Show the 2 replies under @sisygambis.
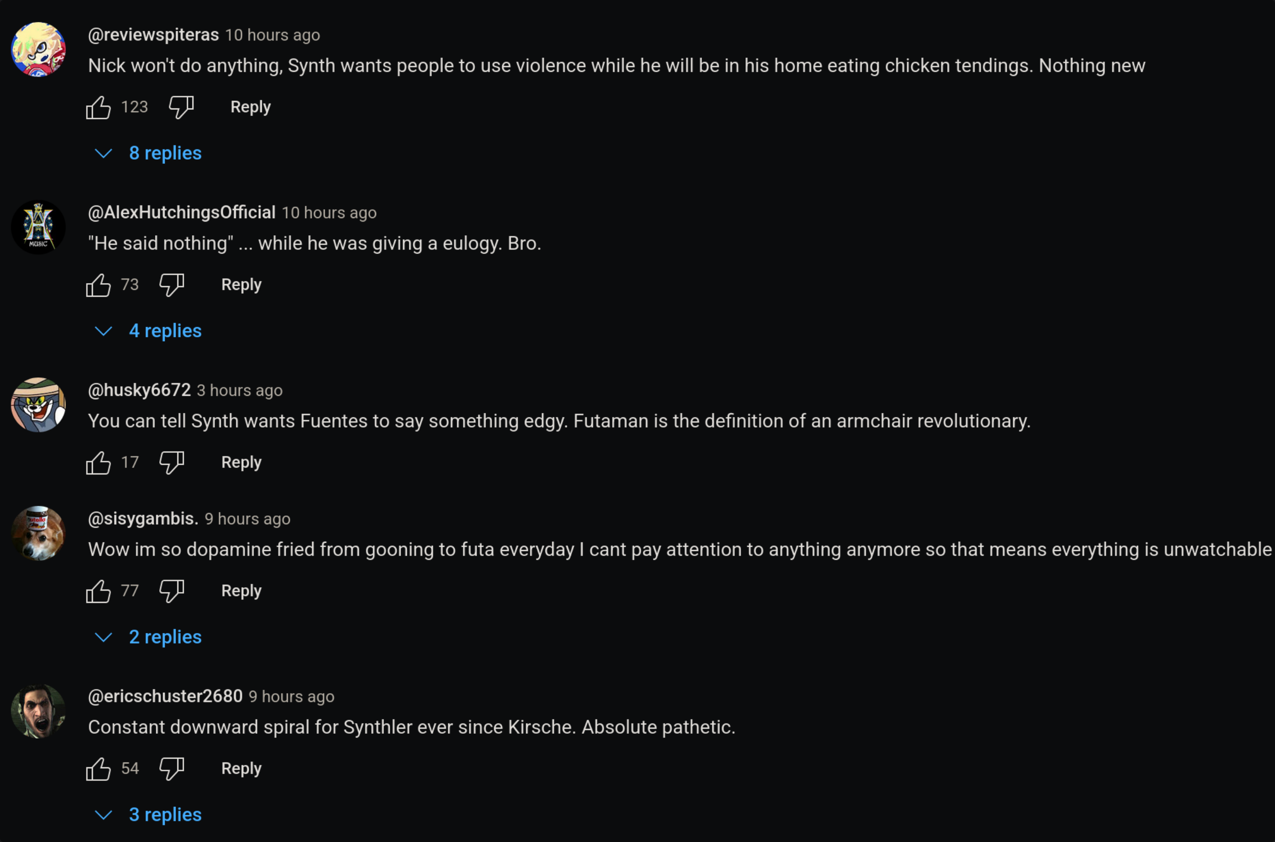The image size is (1275, 842). coord(149,637)
